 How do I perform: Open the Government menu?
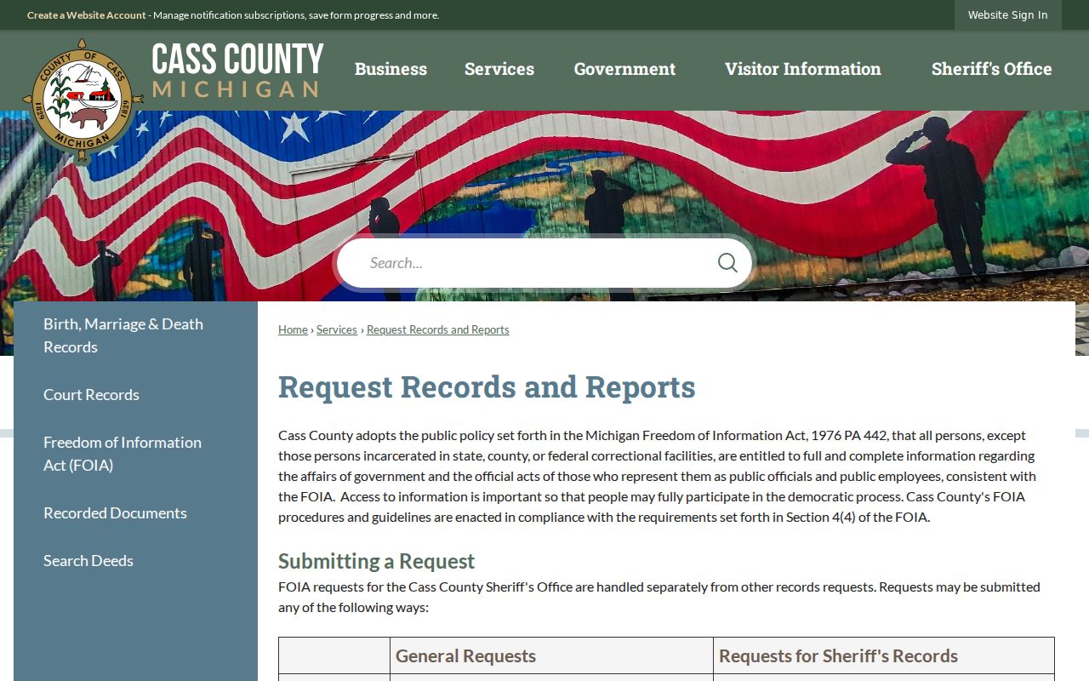point(624,69)
